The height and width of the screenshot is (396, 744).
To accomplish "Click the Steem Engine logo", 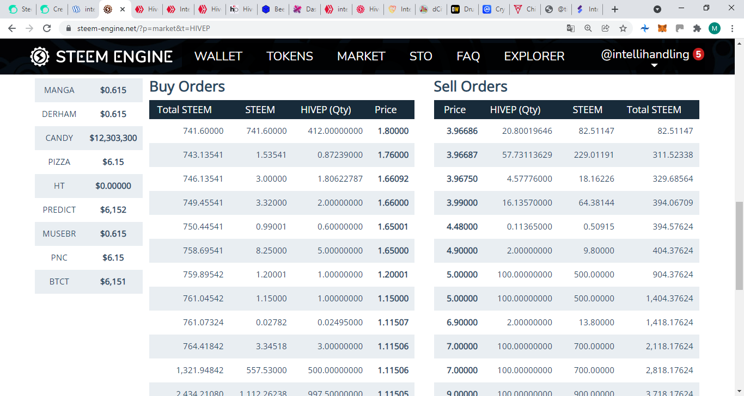I will [x=101, y=56].
